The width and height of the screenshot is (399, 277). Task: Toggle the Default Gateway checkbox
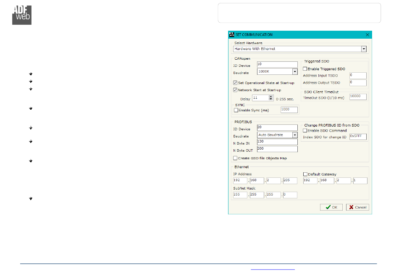coord(305,174)
